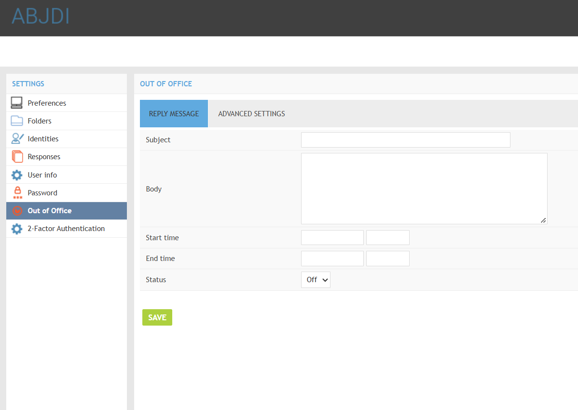Switch to the Reply Message tab
Viewport: 578px width, 410px height.
click(x=174, y=113)
